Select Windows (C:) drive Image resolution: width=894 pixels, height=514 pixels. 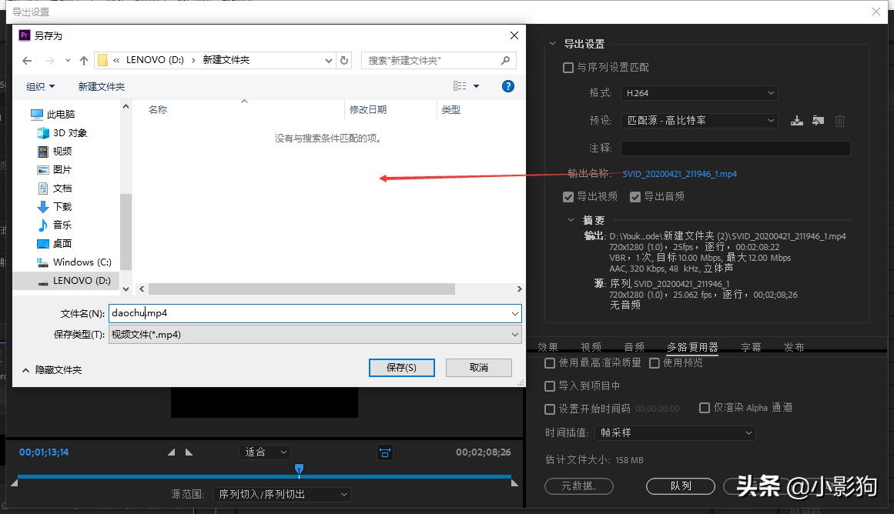[74, 262]
